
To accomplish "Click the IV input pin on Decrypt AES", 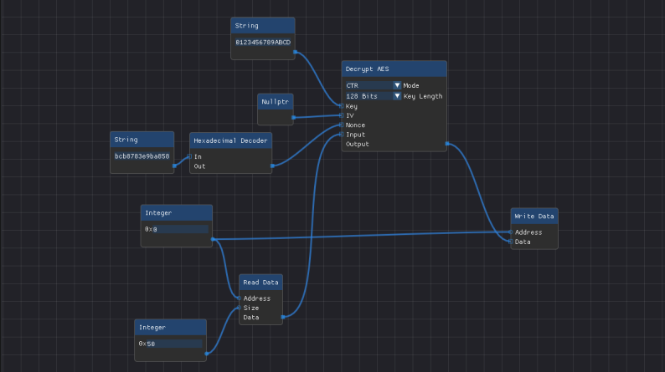I will coord(343,115).
